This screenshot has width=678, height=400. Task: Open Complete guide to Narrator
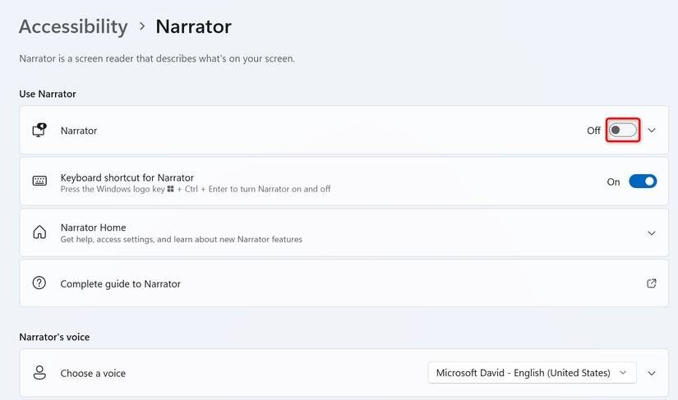(344, 283)
